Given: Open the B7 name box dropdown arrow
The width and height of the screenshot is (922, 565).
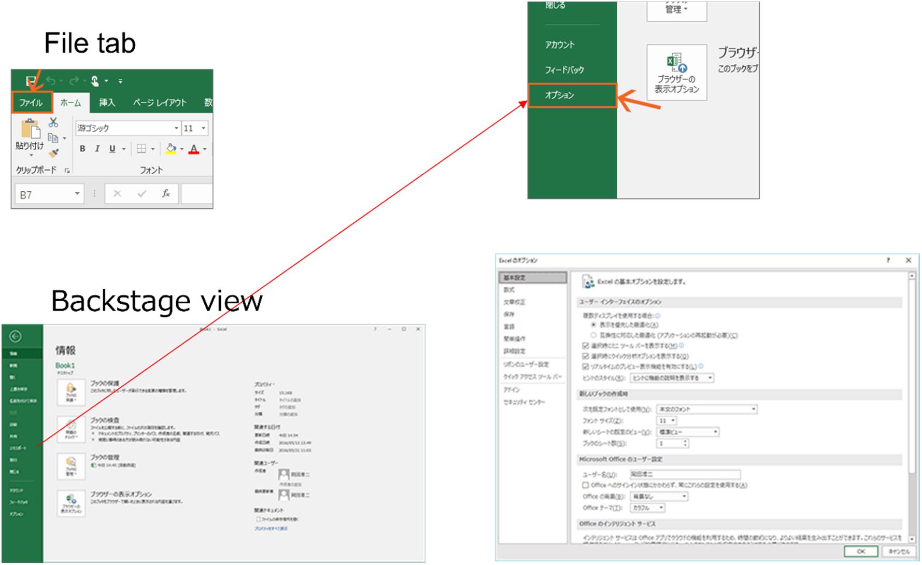Looking at the screenshot, I should (77, 194).
